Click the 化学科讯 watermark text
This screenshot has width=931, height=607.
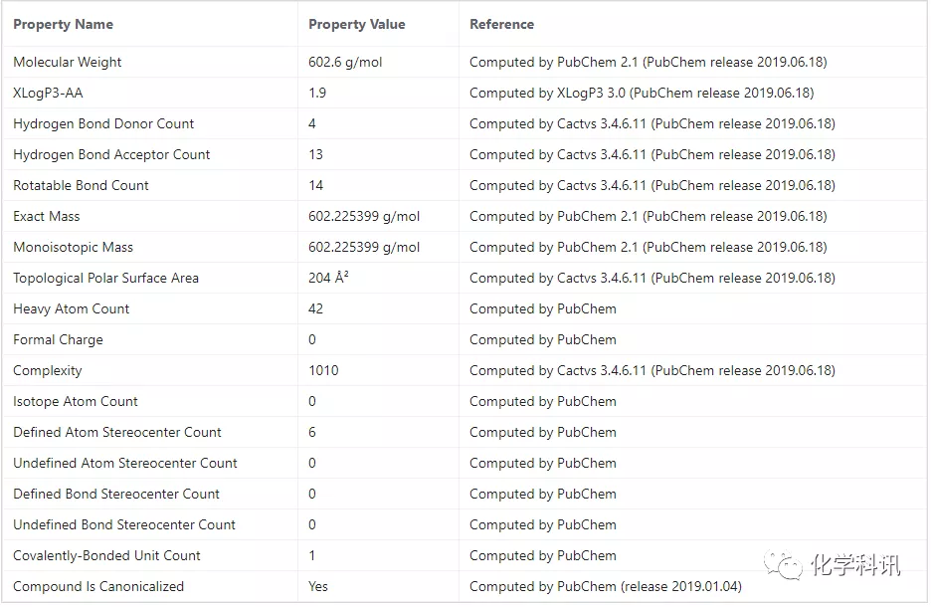(855, 565)
